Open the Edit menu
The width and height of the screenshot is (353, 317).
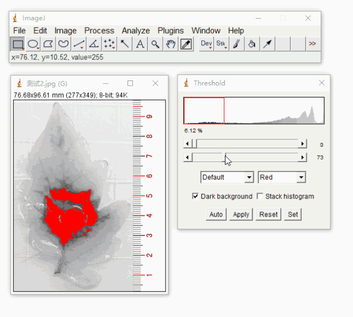[40, 31]
